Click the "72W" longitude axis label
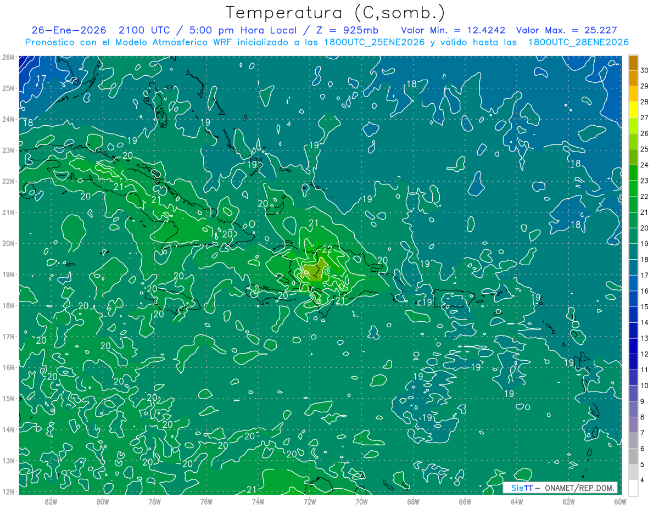The height and width of the screenshot is (509, 659). click(310, 501)
